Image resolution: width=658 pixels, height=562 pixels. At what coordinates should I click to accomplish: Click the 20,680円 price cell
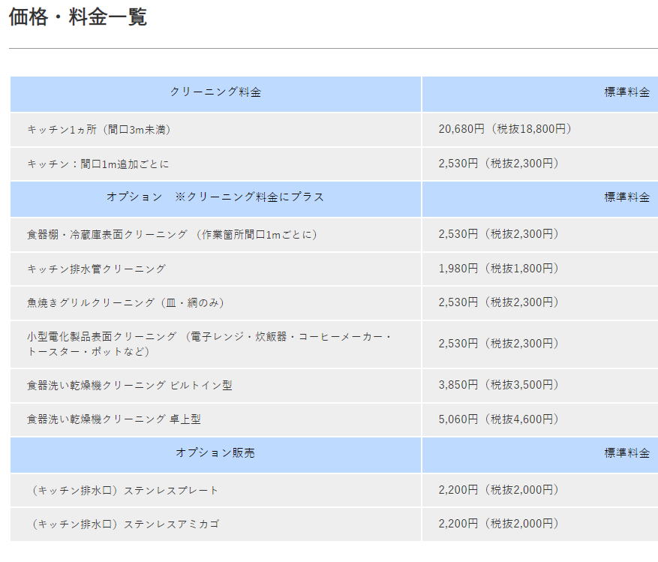506,129
